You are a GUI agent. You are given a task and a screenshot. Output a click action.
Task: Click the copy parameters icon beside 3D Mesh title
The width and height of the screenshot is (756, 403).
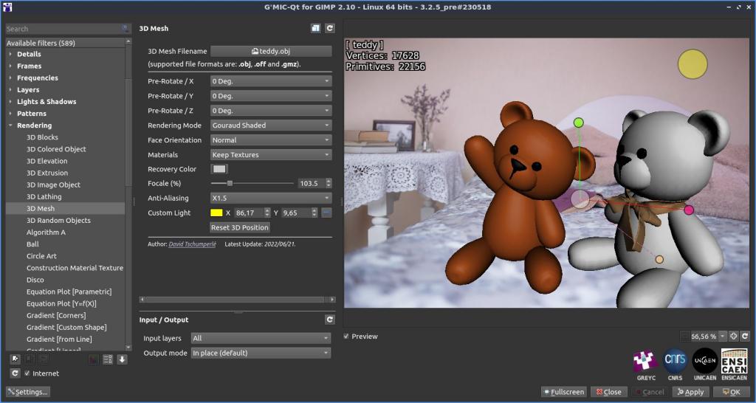click(x=315, y=29)
